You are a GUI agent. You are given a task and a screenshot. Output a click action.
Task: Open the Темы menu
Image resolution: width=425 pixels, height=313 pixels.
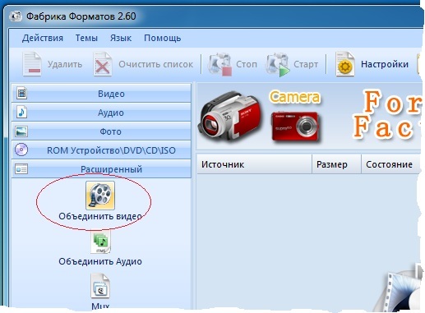tap(86, 38)
